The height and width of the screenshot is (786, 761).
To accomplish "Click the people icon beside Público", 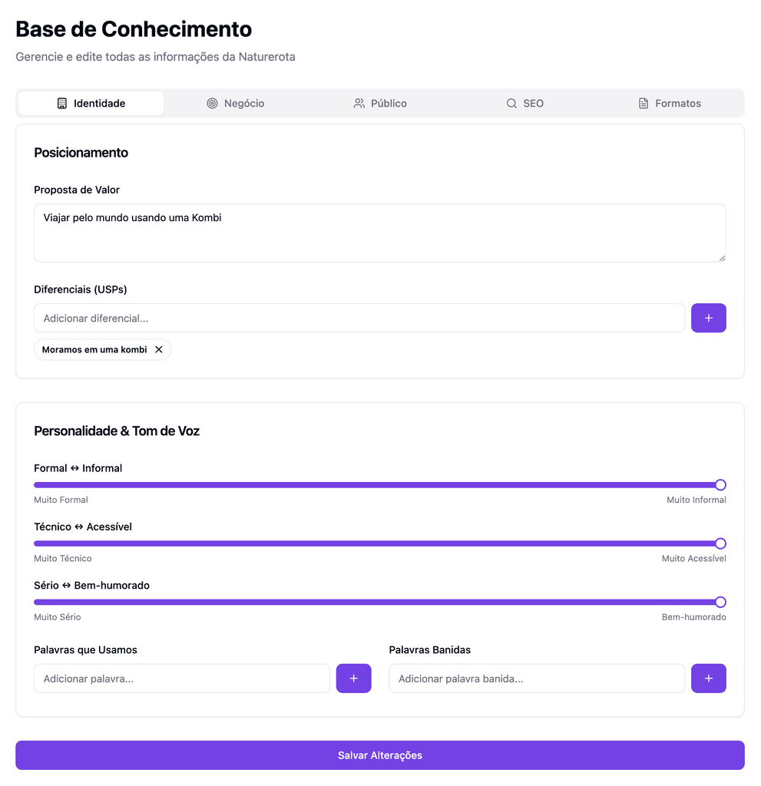I will pos(359,104).
